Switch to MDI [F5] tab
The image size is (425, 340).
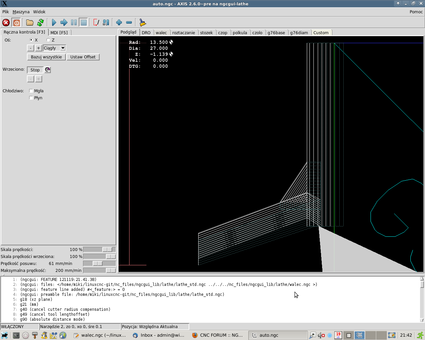click(59, 33)
